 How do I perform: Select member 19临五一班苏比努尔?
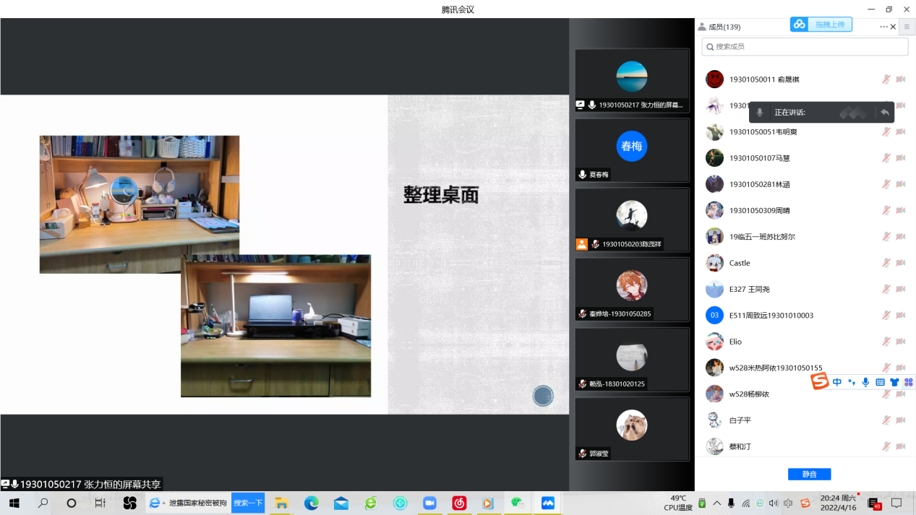click(805, 236)
